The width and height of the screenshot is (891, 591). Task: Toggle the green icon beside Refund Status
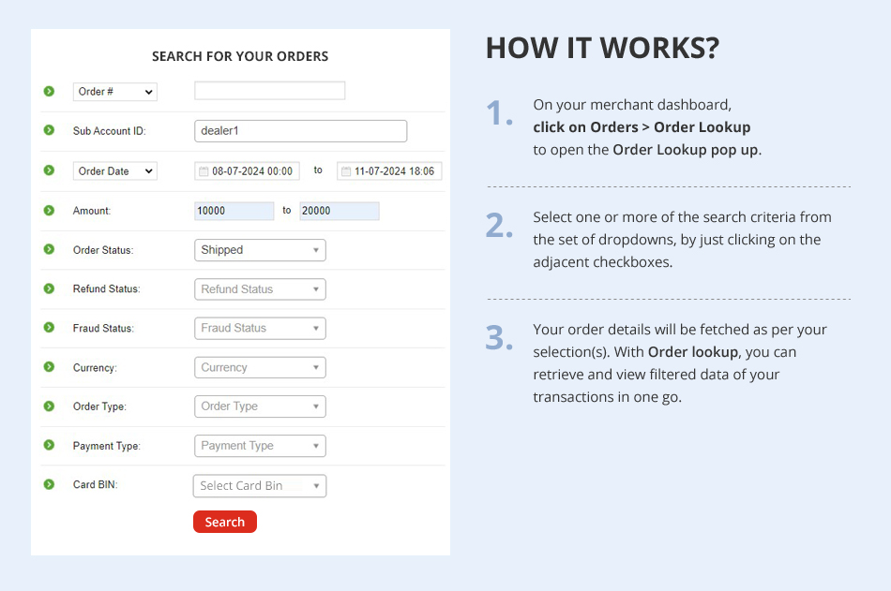coord(50,288)
